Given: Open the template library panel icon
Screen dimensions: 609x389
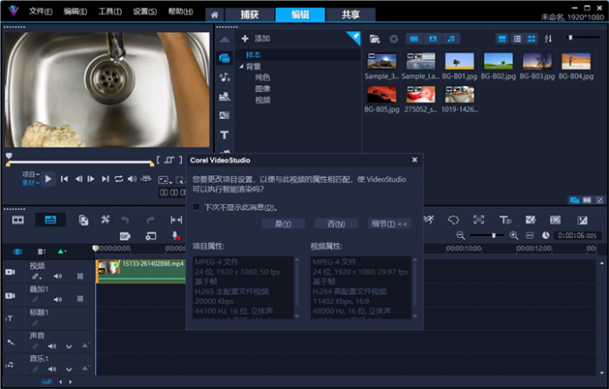Looking at the screenshot, I should click(x=225, y=97).
